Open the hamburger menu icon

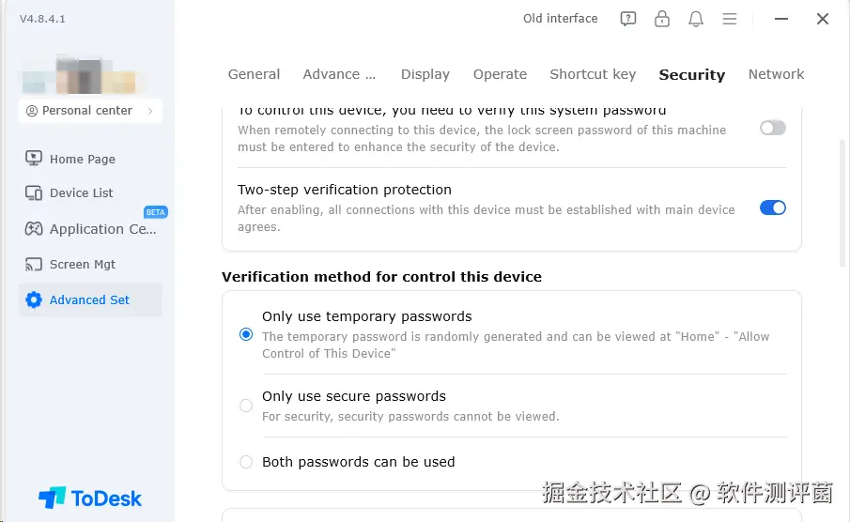coord(729,19)
